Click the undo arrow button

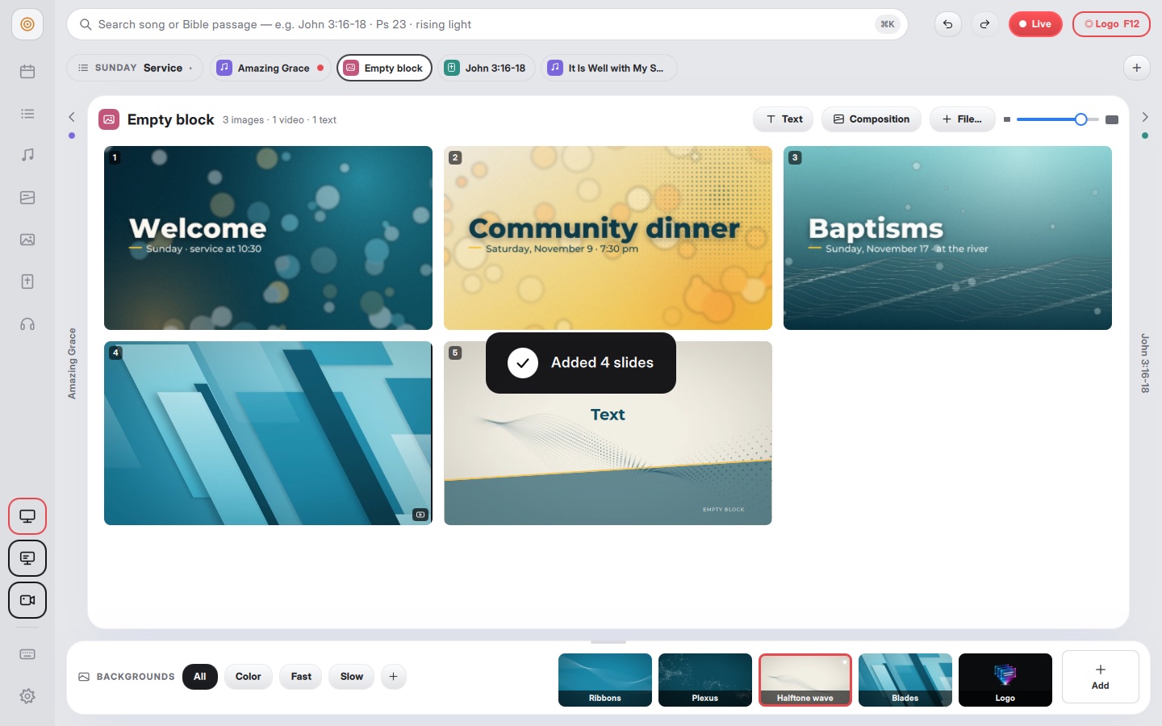tap(948, 24)
